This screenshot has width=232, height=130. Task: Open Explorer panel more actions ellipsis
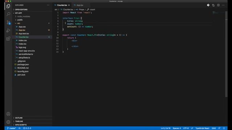click(48, 5)
